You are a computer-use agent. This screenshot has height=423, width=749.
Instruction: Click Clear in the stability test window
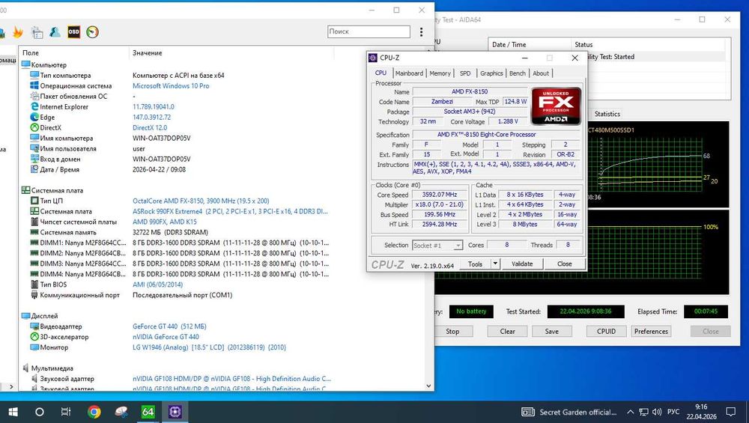pyautogui.click(x=507, y=332)
